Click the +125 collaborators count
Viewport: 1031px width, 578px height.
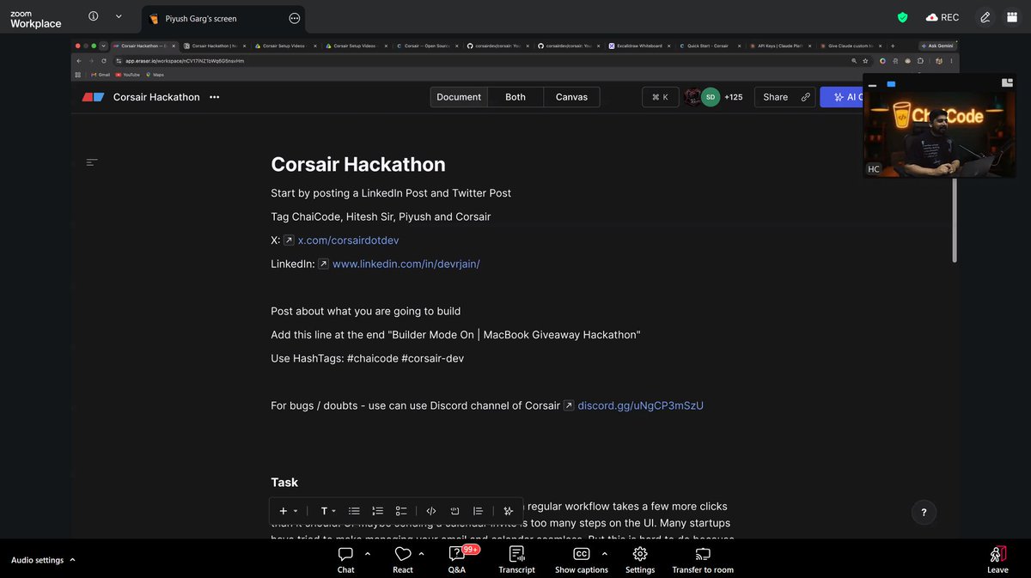pos(733,97)
